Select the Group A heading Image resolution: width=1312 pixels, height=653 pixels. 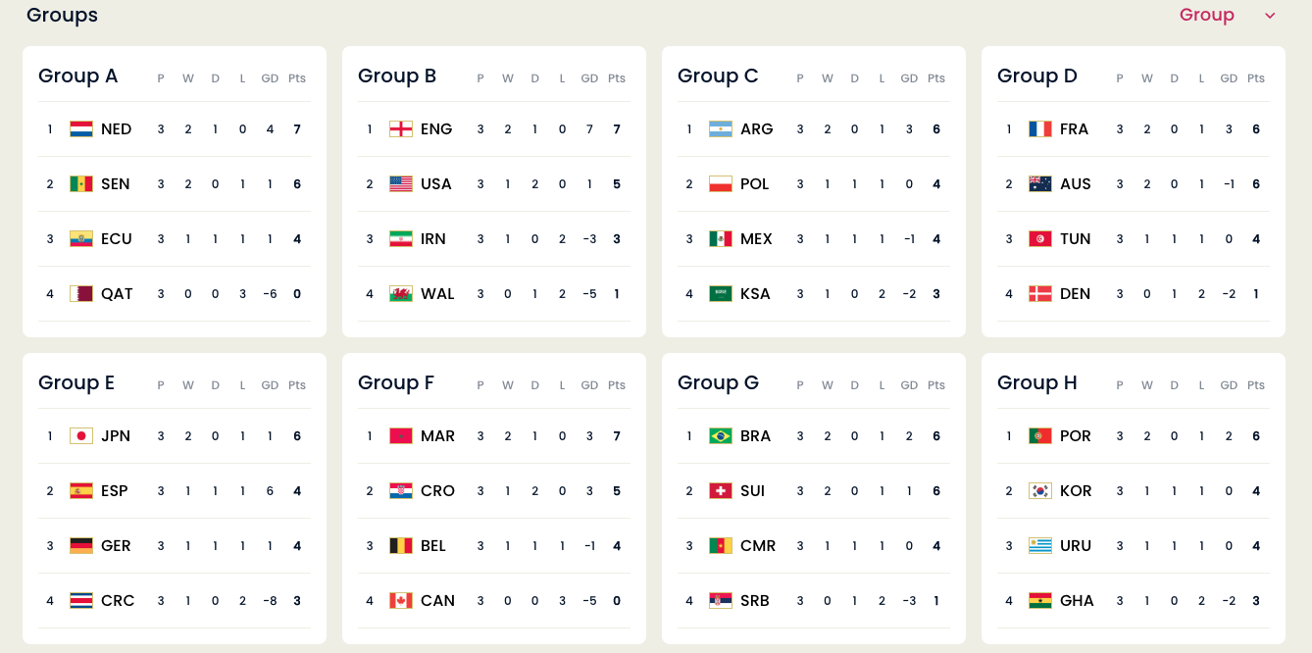78,76
